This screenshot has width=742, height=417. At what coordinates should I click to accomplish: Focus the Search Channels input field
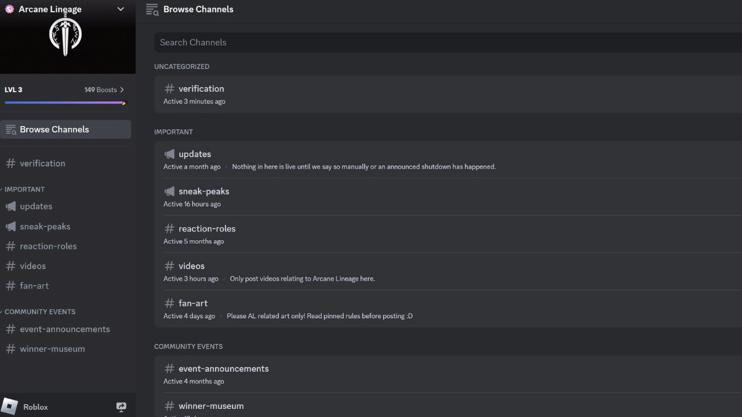point(445,42)
